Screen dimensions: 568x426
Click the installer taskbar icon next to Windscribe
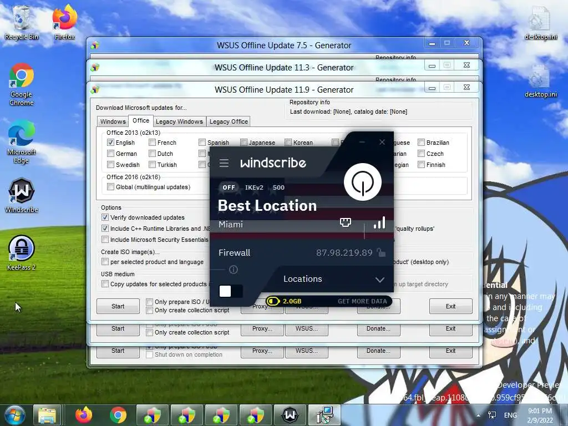point(324,415)
